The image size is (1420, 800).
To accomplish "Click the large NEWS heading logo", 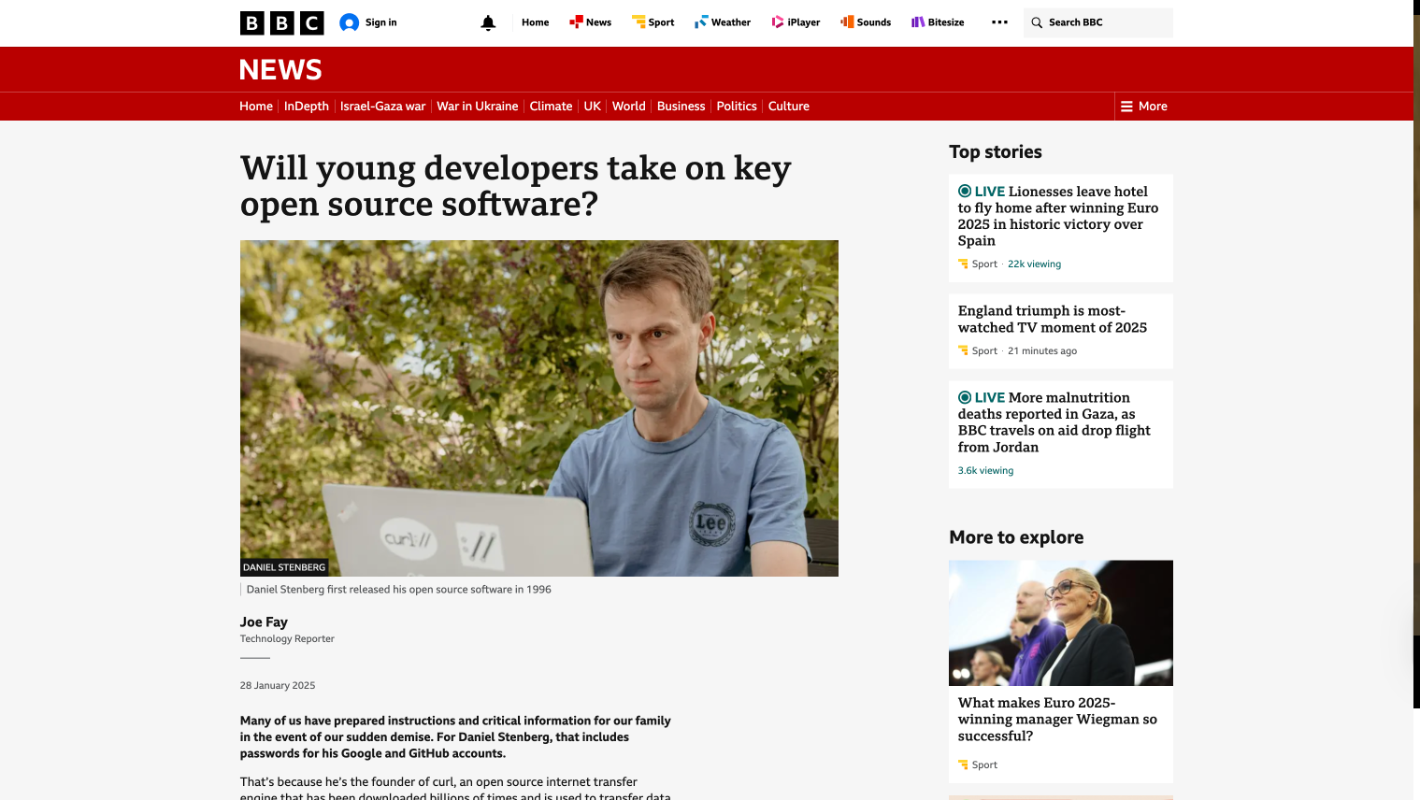I will click(x=280, y=70).
